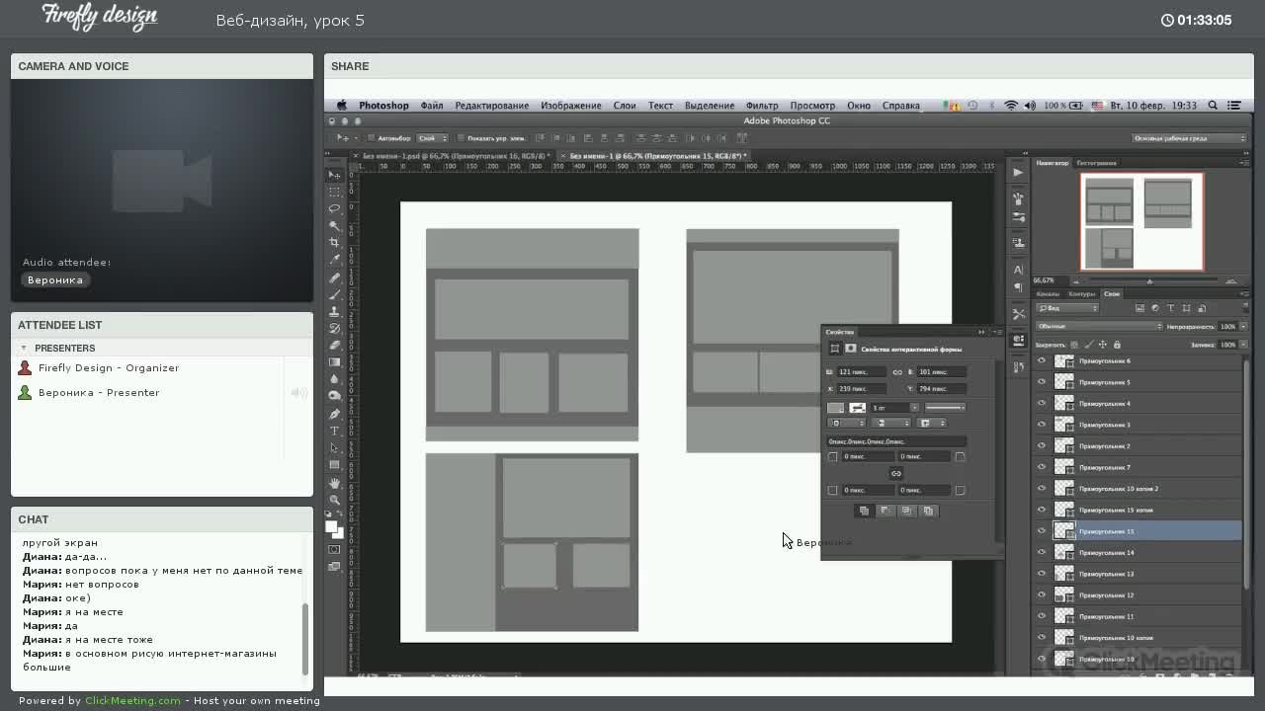Click the chat panel scrollbar
This screenshot has height=711, width=1265.
coord(305,638)
